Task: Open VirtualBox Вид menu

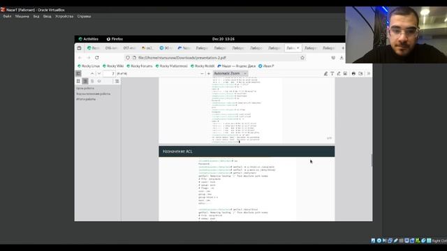Action: [x=36, y=16]
